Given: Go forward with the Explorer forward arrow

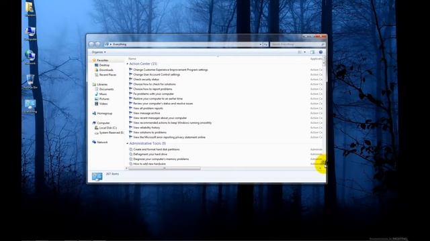Looking at the screenshot, I should point(97,44).
